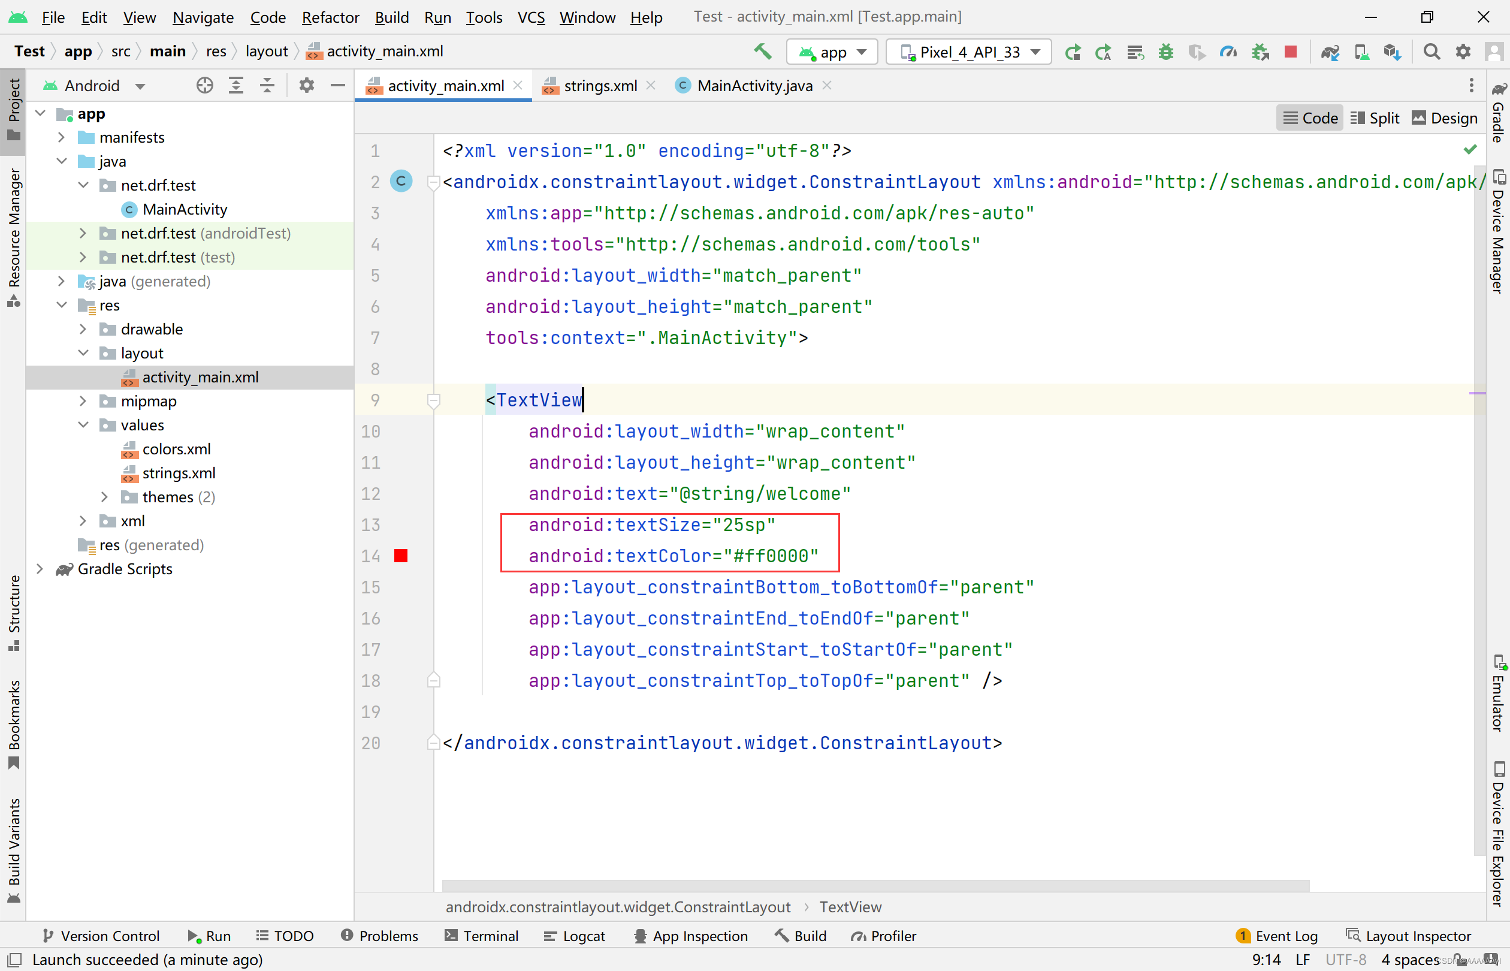Click the Make Project hammer icon
Image resolution: width=1510 pixels, height=971 pixels.
point(763,52)
